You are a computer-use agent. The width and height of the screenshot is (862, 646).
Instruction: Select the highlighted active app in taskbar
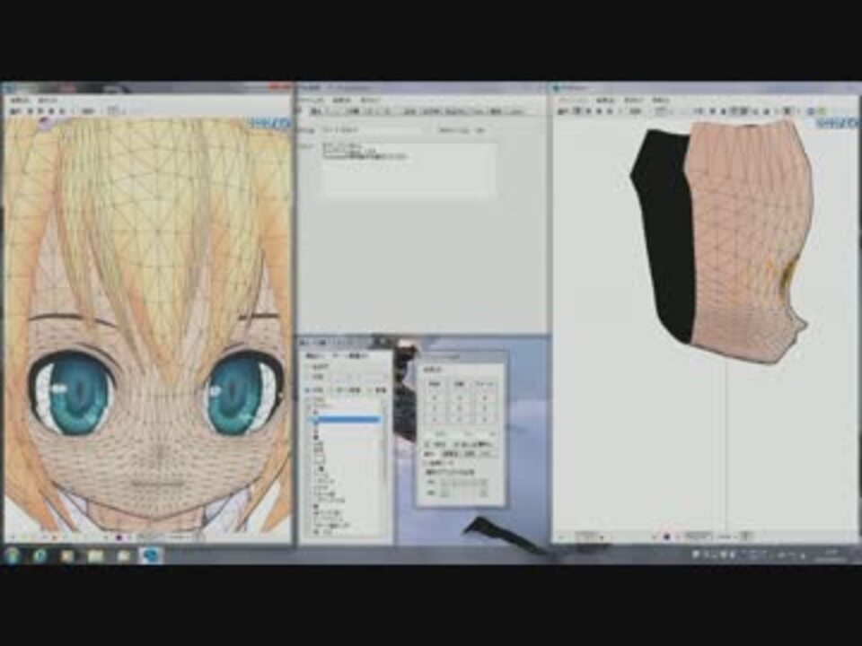[151, 555]
